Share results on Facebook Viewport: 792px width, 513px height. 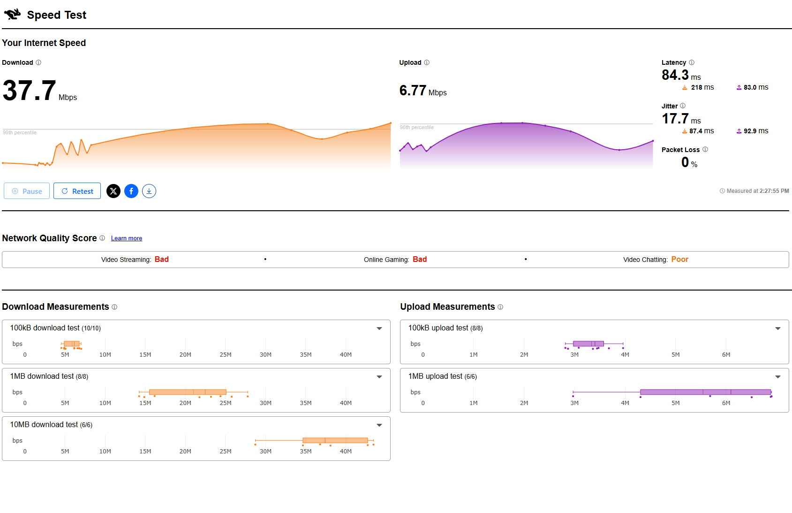[131, 191]
